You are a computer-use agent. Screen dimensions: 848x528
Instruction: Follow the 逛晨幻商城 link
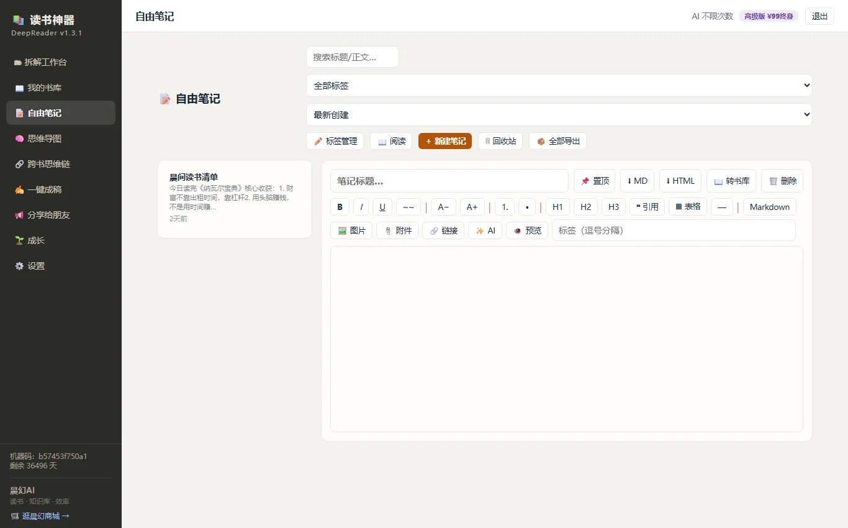pyautogui.click(x=40, y=516)
